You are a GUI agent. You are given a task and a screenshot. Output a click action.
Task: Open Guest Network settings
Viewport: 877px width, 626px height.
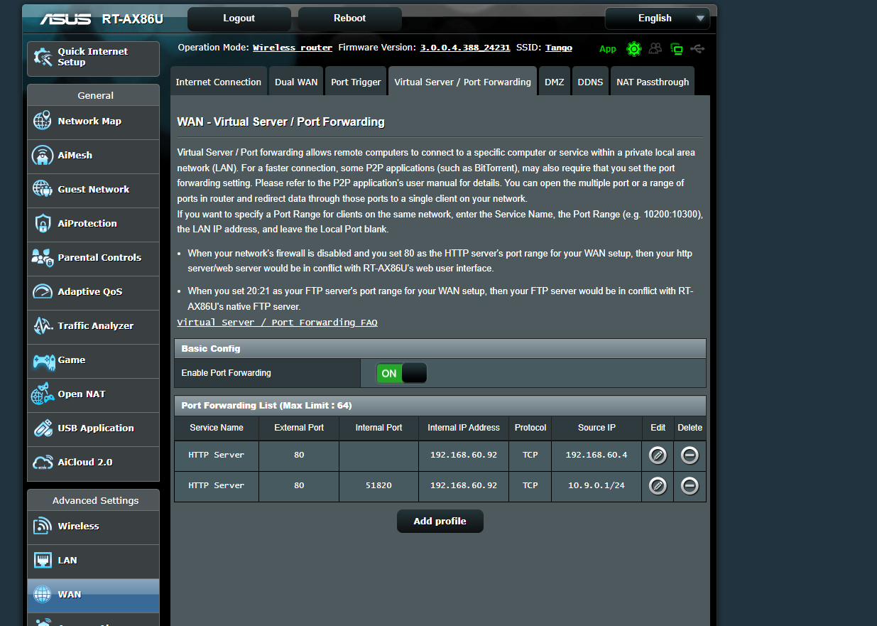[93, 190]
